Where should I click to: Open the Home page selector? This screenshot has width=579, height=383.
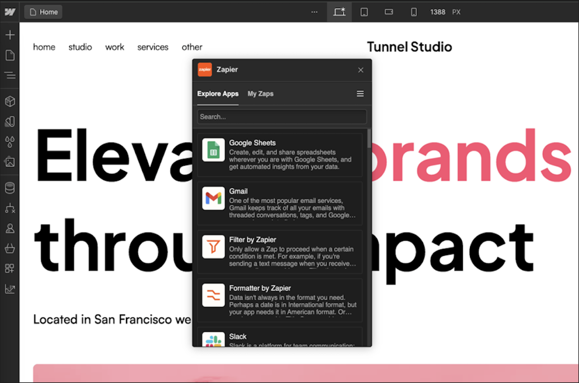[x=43, y=12]
